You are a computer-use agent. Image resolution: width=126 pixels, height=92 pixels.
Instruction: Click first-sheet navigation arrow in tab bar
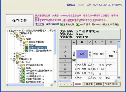coord(61,84)
